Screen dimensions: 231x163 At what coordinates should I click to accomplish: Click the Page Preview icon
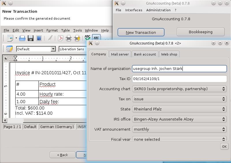[x=77, y=38]
